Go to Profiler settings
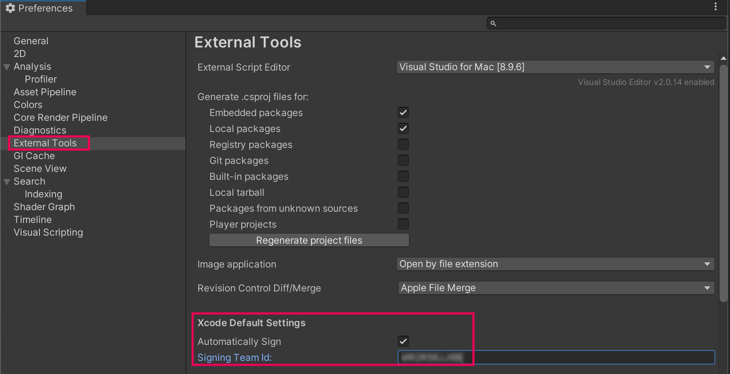 coord(41,79)
